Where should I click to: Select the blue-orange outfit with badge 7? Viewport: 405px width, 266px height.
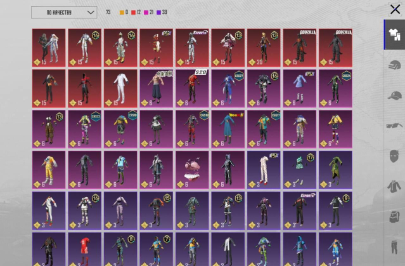click(157, 249)
